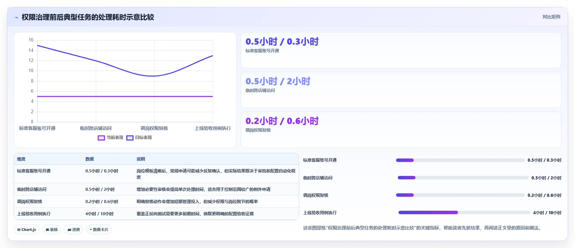Click chart x-axis label 上线验收用例执行

213,128
